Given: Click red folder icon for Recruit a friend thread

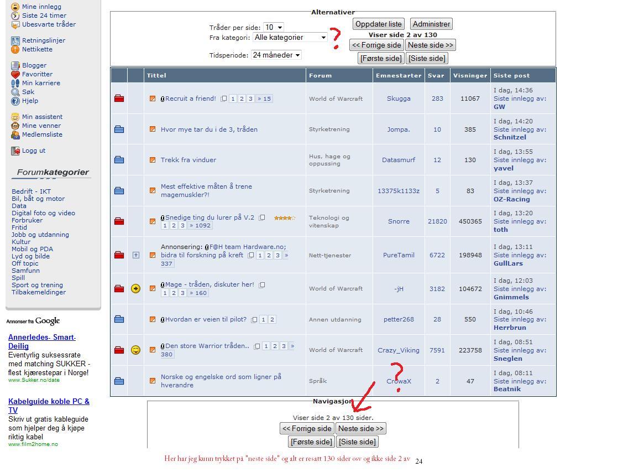Looking at the screenshot, I should pos(119,98).
